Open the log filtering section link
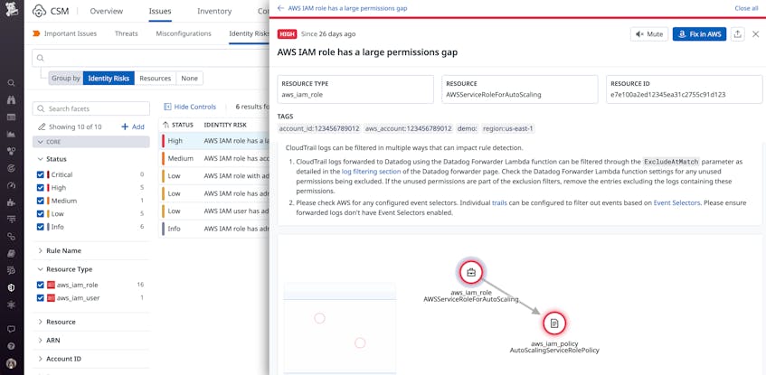The image size is (766, 375). point(372,172)
